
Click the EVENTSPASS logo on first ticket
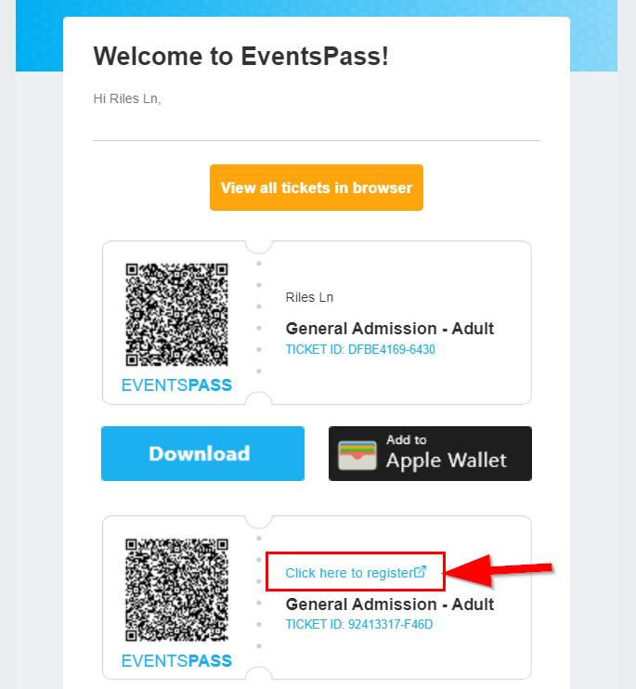click(176, 385)
